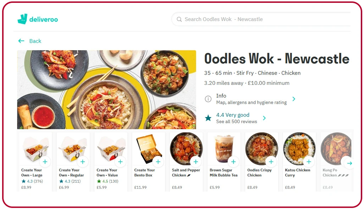
Task: Add Create Your Bento Box with plus
Action: coord(158,162)
